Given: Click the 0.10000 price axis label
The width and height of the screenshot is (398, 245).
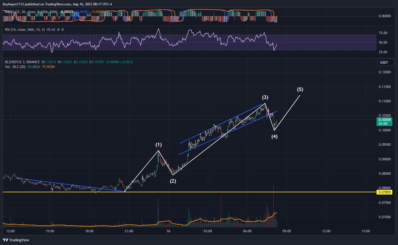Looking at the screenshot, I should click(x=384, y=130).
